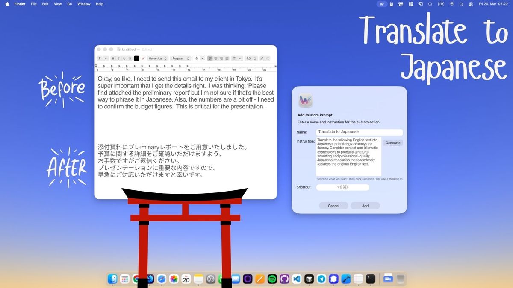
Task: Toggle underline text formatting button
Action: tap(124, 58)
